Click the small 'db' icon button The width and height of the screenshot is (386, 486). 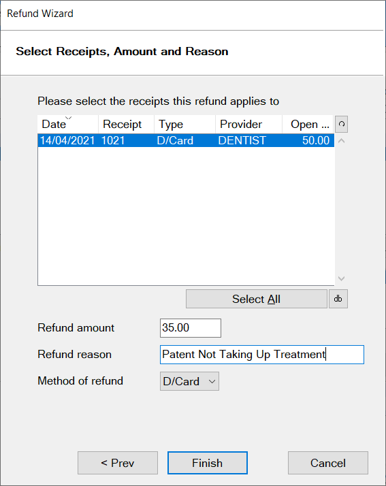(338, 299)
